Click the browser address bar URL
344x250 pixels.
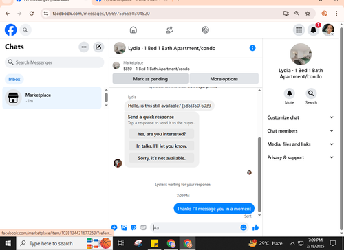[101, 14]
